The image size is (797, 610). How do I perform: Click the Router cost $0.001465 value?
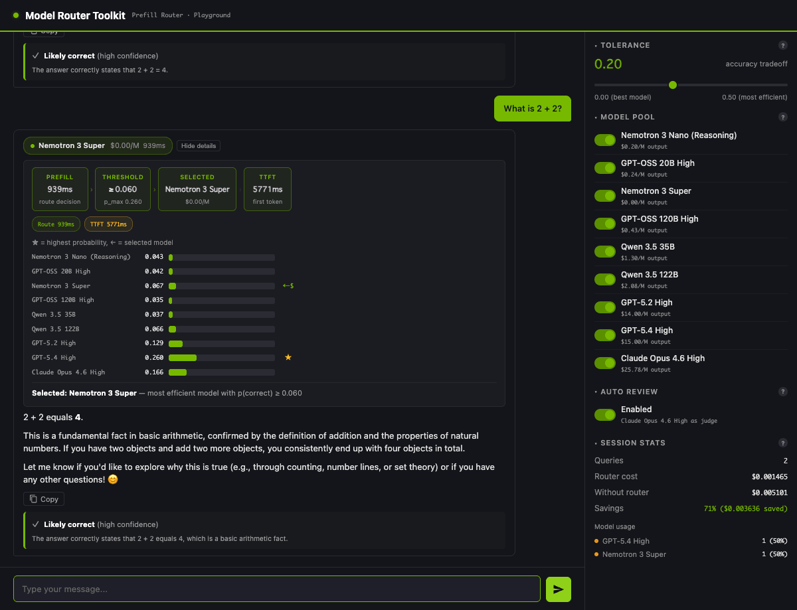[x=770, y=477]
